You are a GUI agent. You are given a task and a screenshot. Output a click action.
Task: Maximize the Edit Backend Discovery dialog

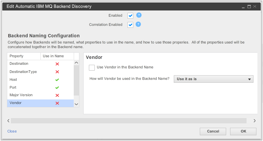point(249,7)
